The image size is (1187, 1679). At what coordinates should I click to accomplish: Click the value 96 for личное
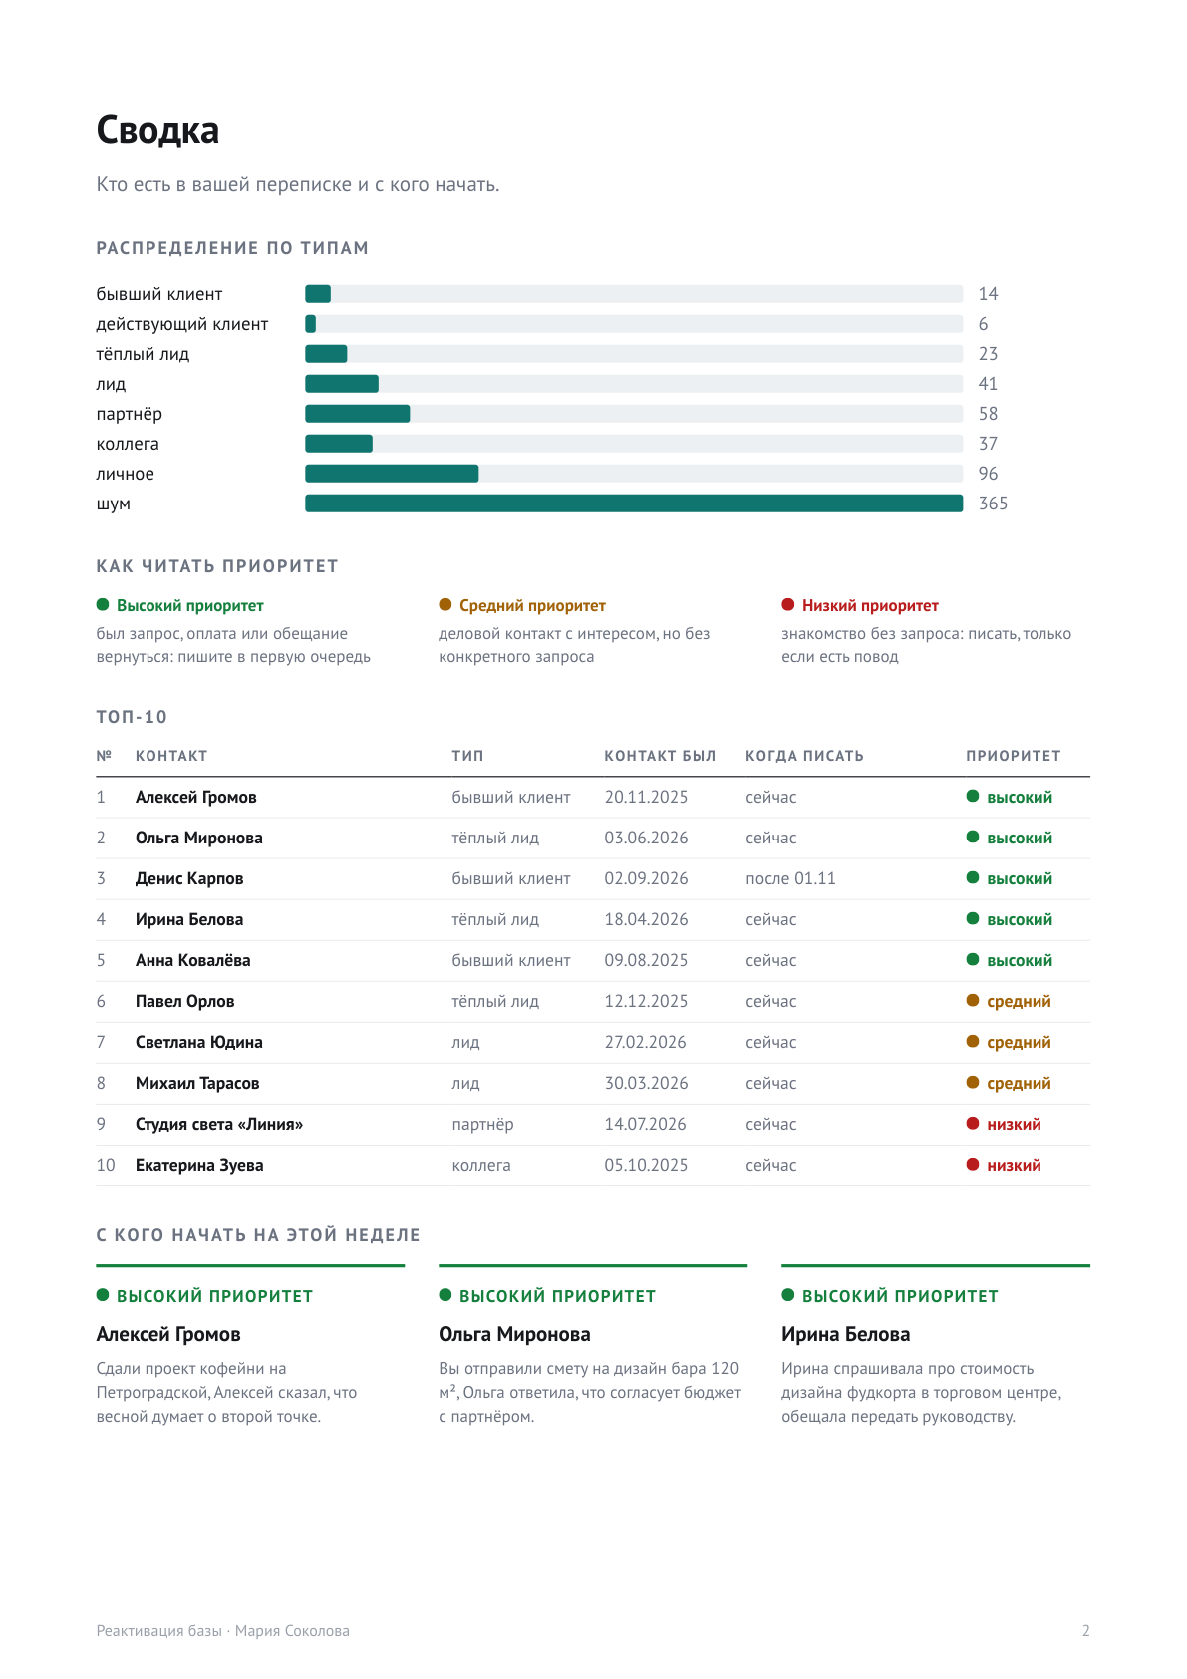coord(988,474)
